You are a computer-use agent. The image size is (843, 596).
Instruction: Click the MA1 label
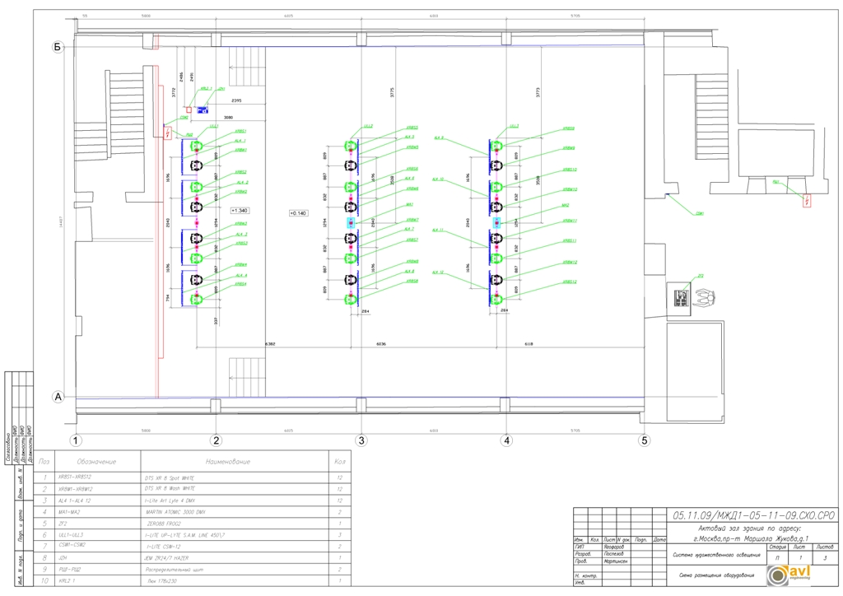click(410, 205)
